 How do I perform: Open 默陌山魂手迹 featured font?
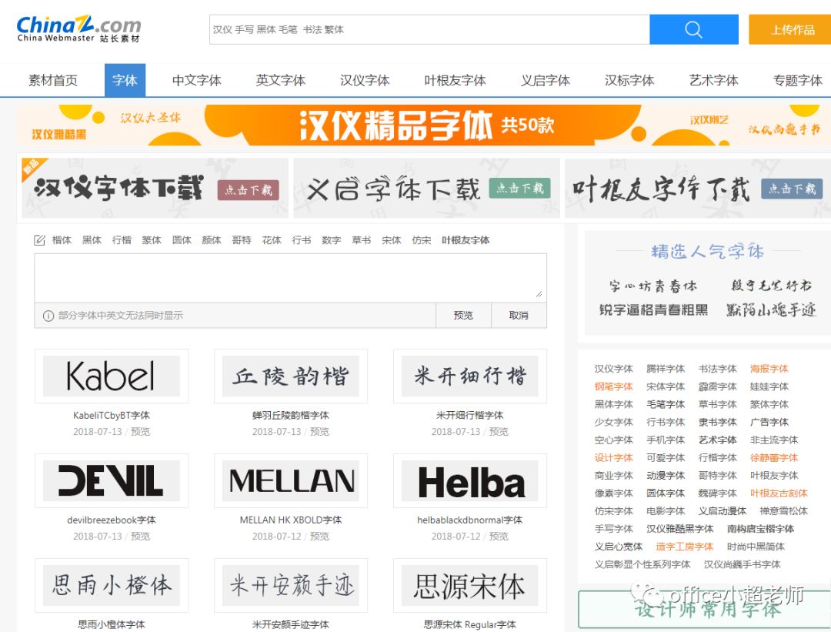(771, 309)
